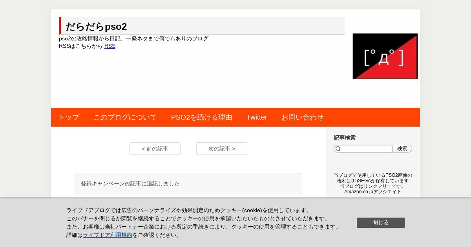471x247 pixels.
Task: Select cookie notice first line about ライブドアブログ
Action: (x=189, y=210)
